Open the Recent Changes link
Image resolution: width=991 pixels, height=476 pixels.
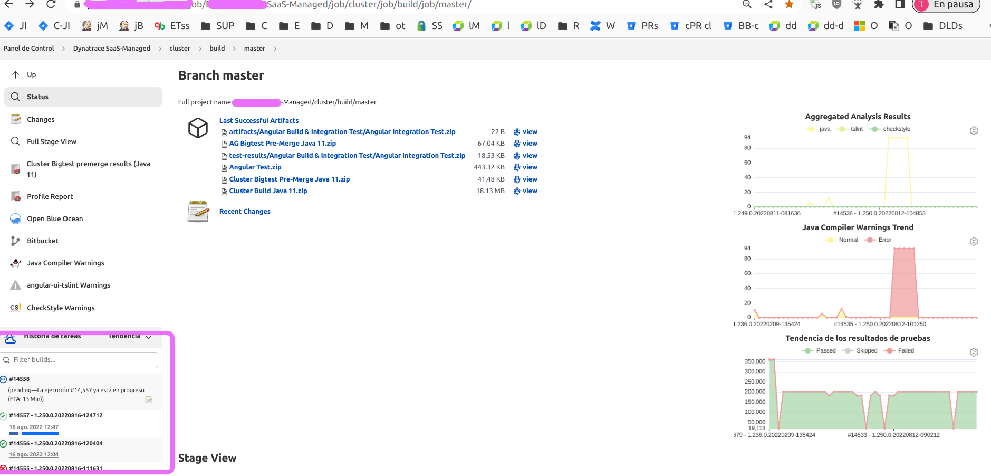click(245, 211)
